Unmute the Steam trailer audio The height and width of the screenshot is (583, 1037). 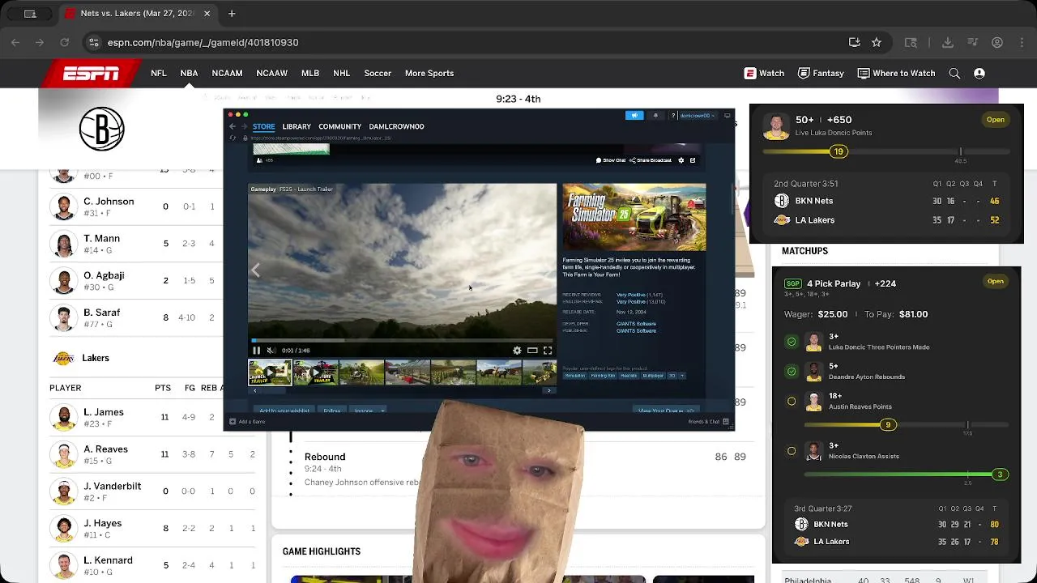(271, 351)
